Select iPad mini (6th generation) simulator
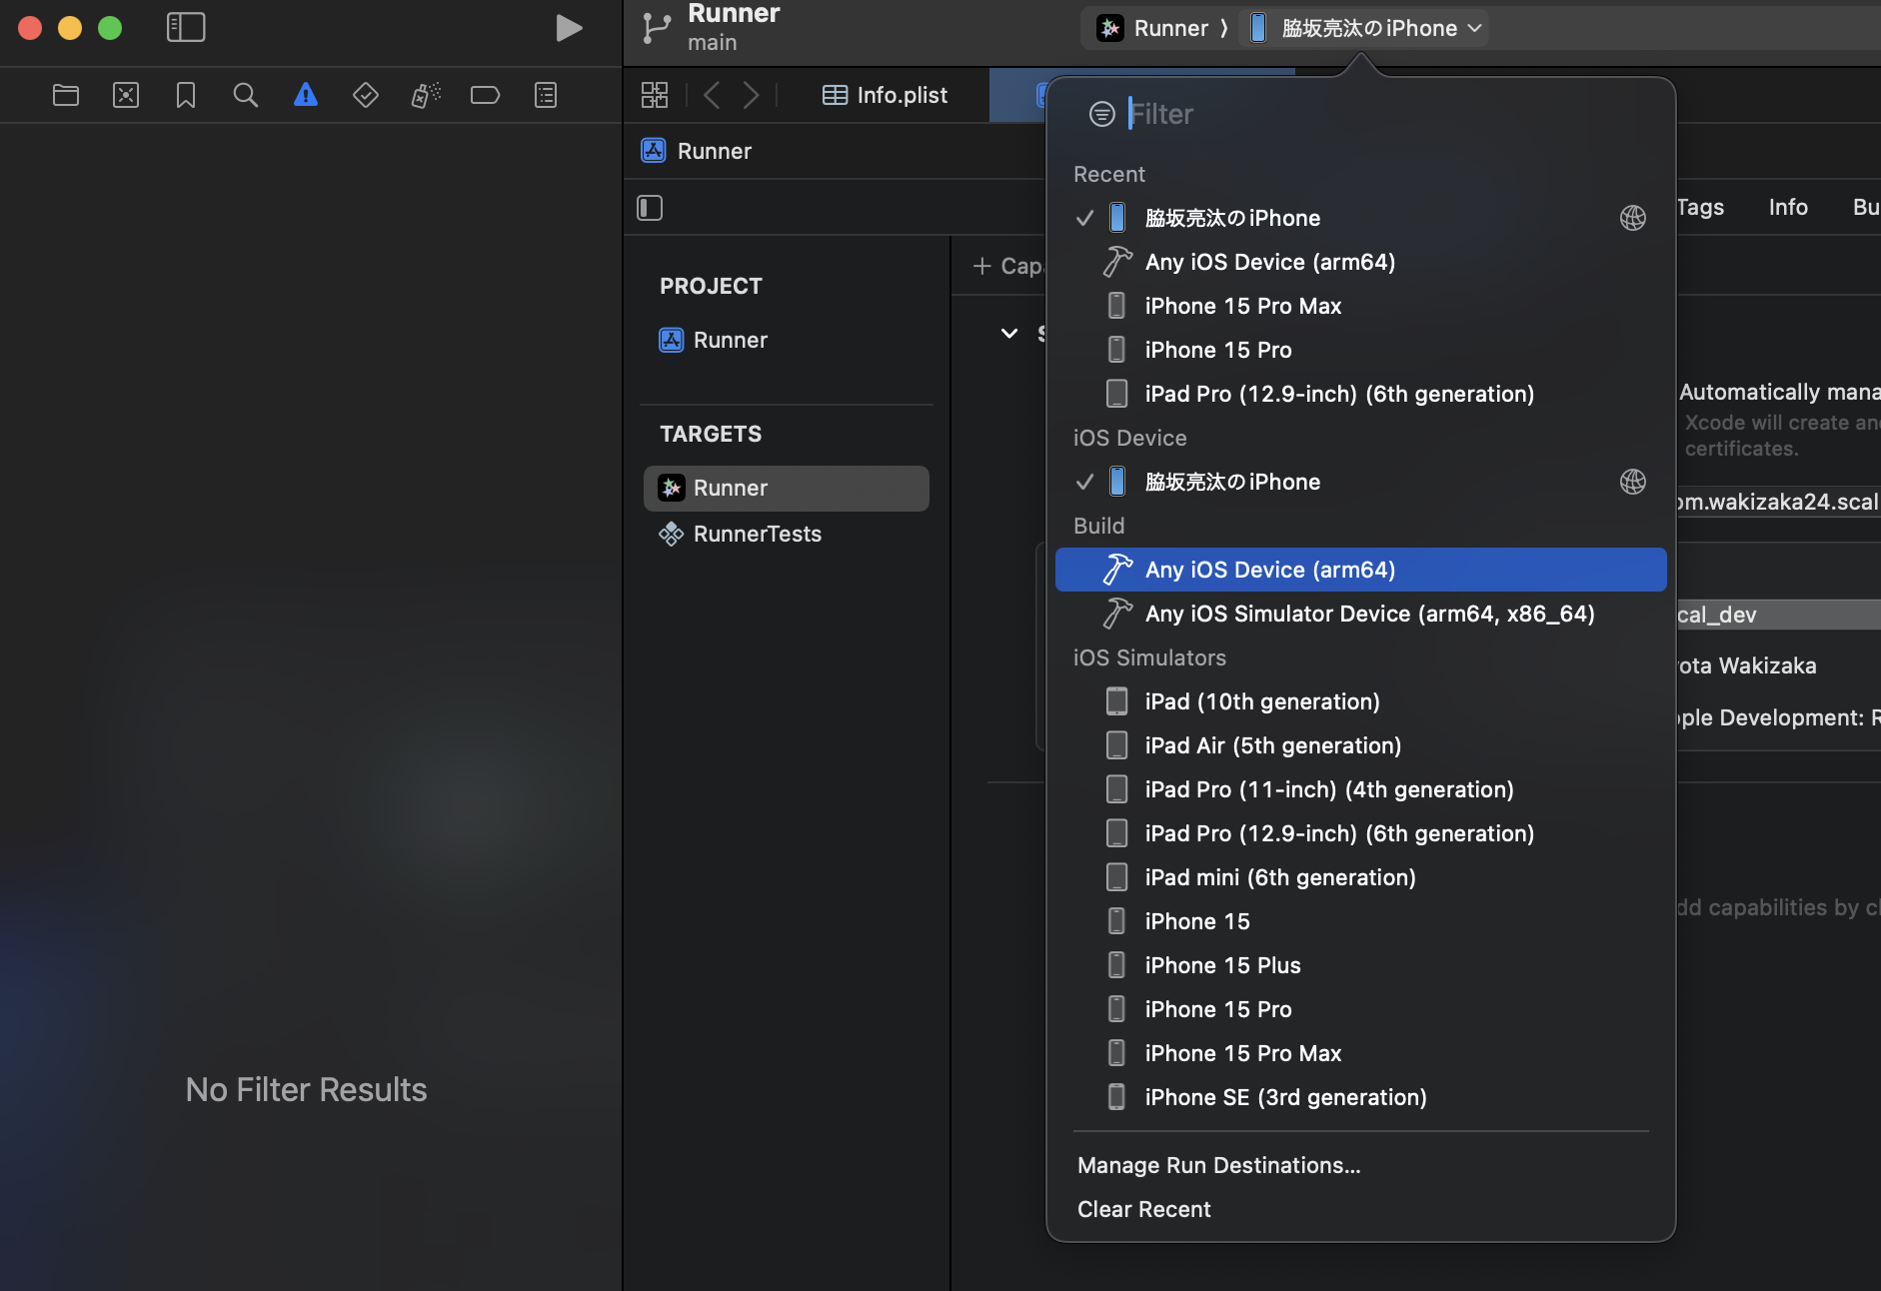 [1360, 877]
